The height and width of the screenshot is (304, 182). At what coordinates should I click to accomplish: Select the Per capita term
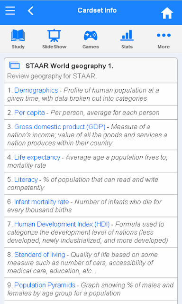pyautogui.click(x=29, y=113)
